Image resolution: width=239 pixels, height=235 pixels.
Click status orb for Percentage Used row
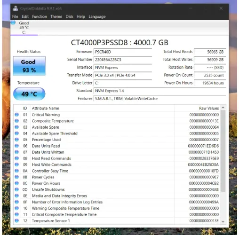pos(16,140)
